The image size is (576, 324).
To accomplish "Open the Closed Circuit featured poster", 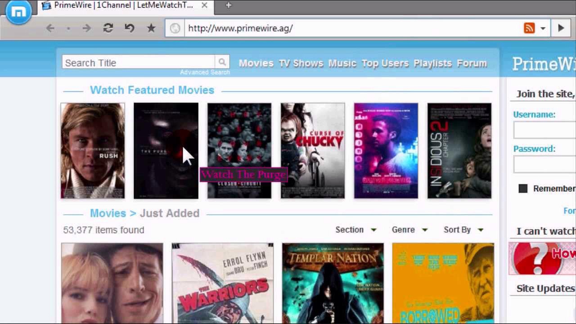I will coord(239,151).
